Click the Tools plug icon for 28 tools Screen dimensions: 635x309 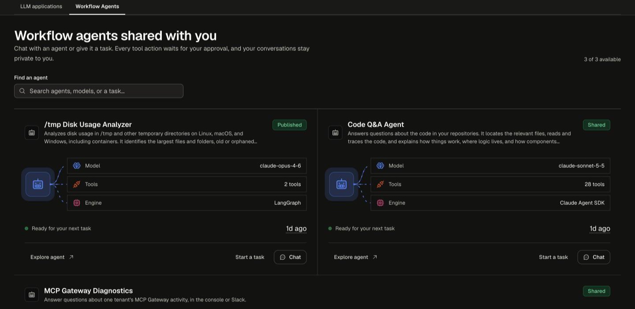click(x=381, y=184)
